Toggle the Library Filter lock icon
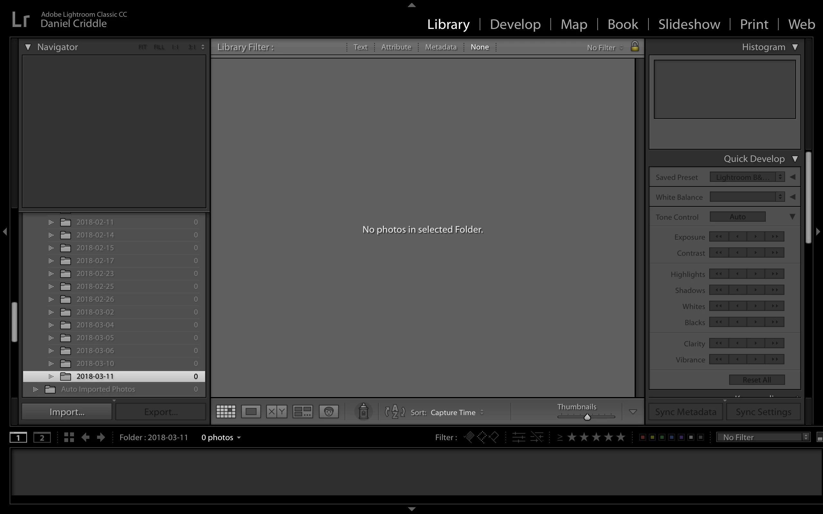The image size is (823, 514). pyautogui.click(x=635, y=46)
